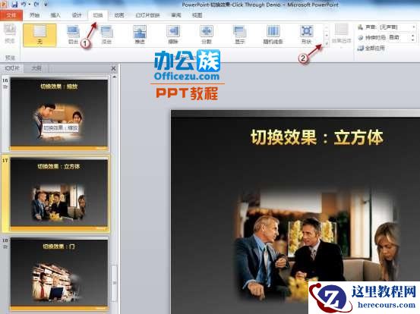Screen dimensions: 420x314
Task: Apply the 推进 (Push) transition
Action: point(140,36)
